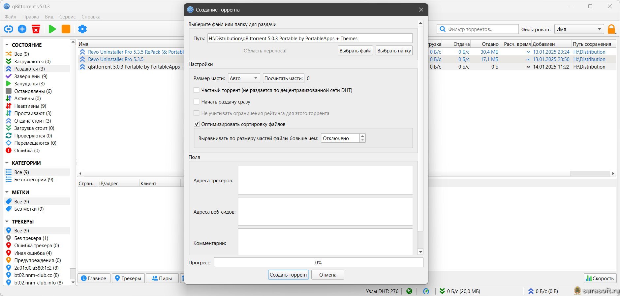Open settings with the blue gear icon
This screenshot has width=620, height=296.
click(x=82, y=29)
